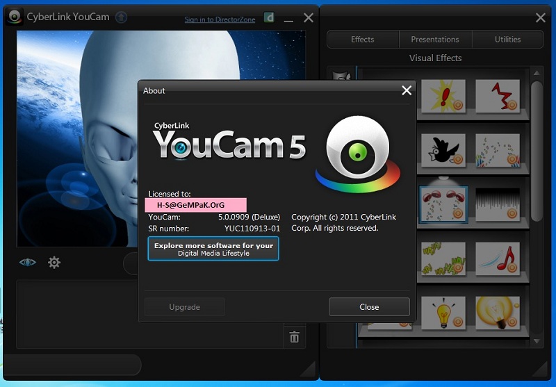The image size is (556, 387).
Task: Click Sign in to DirectorZone link
Action: pyautogui.click(x=220, y=19)
